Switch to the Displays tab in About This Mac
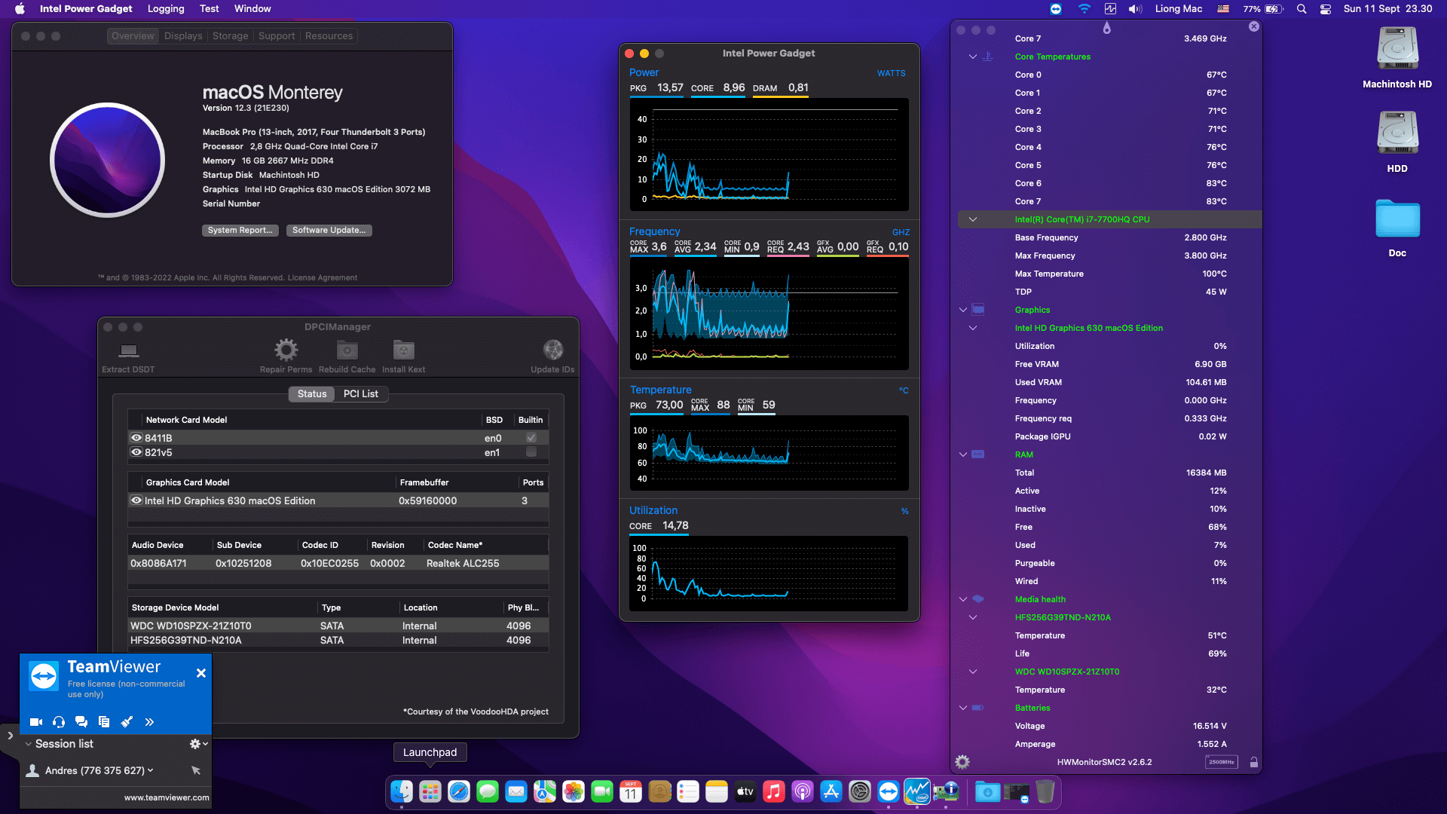This screenshot has height=814, width=1447. pyautogui.click(x=183, y=36)
